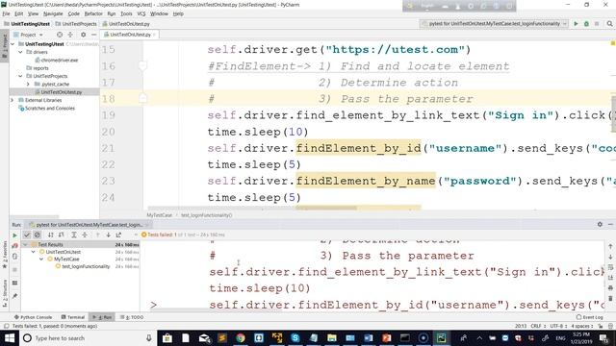616x346 pixels.
Task: Select Scratches and Consoles item
Action: [x=46, y=109]
